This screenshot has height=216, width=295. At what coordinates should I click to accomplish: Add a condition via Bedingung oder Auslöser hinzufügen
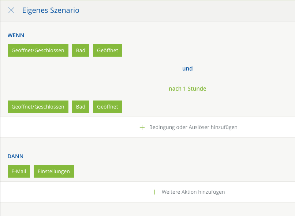tap(193, 127)
